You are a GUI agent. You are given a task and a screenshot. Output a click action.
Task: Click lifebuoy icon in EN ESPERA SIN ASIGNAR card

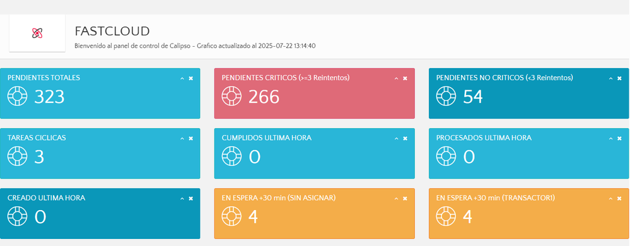pyautogui.click(x=232, y=216)
